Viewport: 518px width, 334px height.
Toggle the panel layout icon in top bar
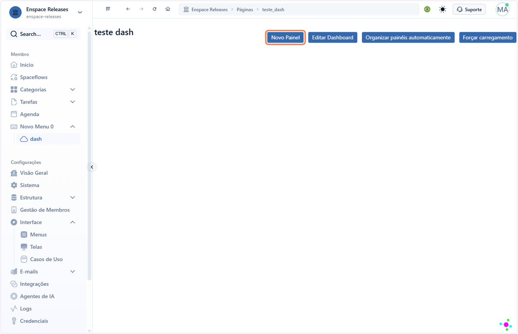(x=108, y=9)
